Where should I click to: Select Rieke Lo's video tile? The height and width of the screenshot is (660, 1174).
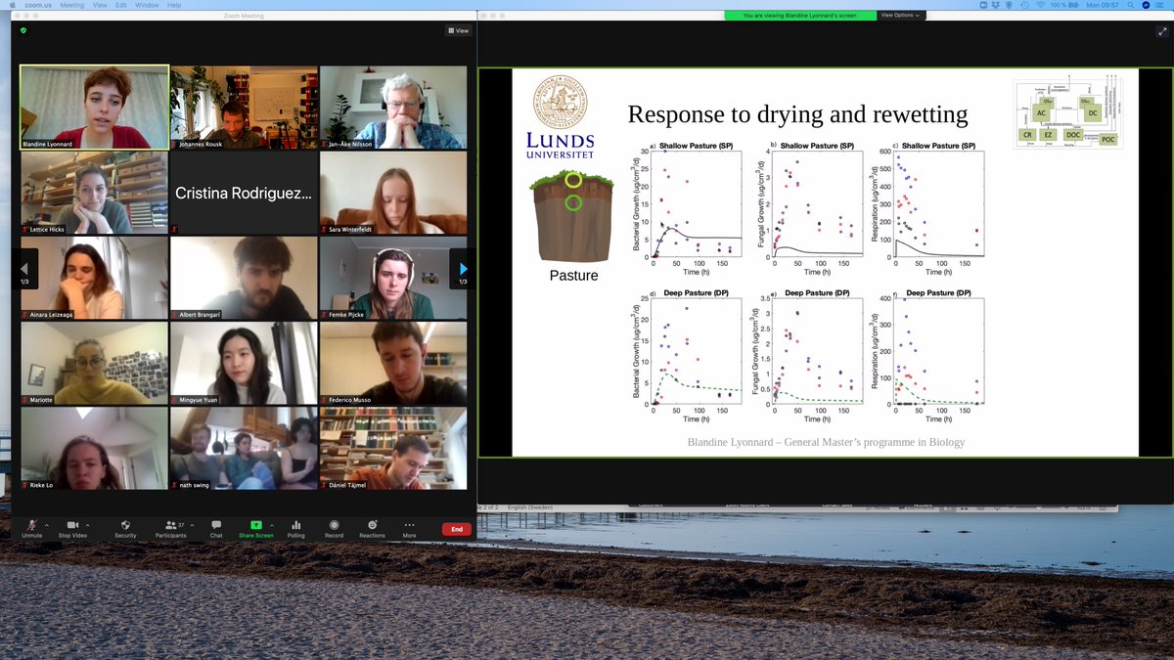click(x=95, y=449)
